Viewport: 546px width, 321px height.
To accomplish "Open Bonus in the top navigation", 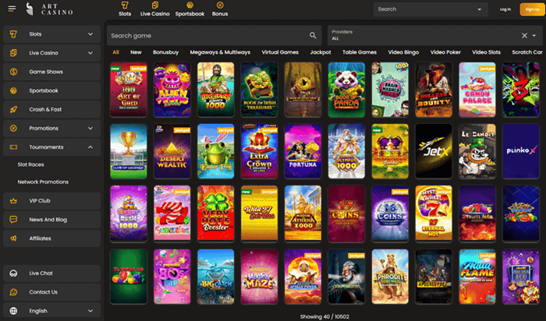I will [220, 9].
